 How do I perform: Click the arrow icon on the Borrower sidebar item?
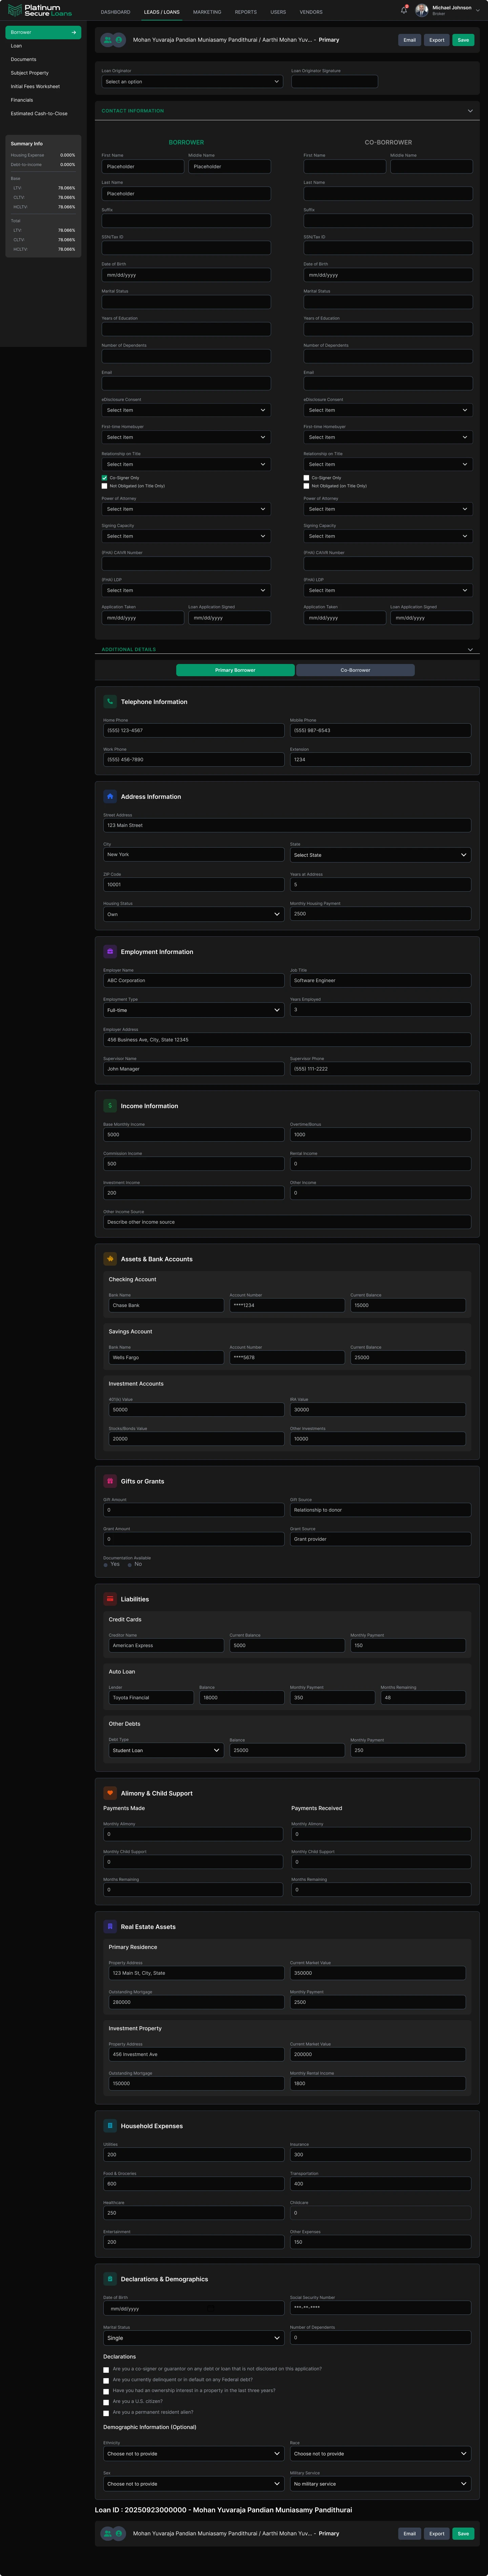click(x=74, y=32)
